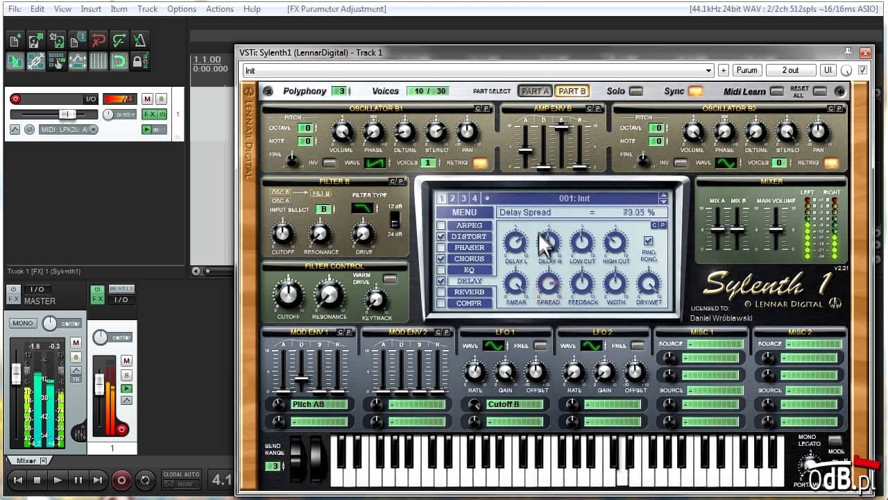Open the display MENU button
The height and width of the screenshot is (500, 888).
pos(464,212)
